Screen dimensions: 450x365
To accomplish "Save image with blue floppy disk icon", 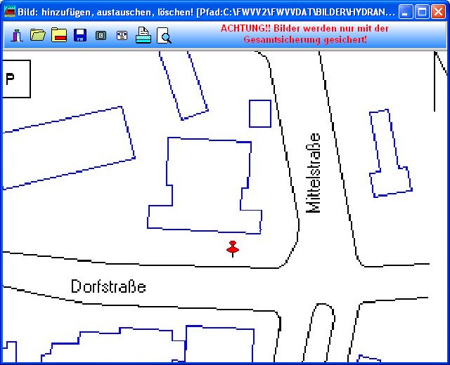I will click(x=80, y=35).
